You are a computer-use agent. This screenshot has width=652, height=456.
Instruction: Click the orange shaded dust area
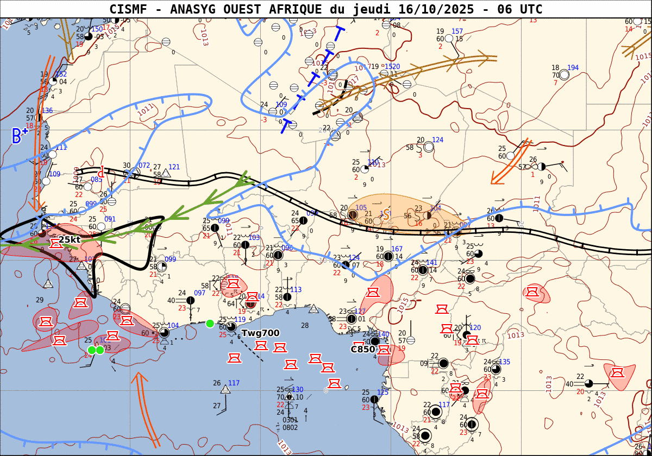pyautogui.click(x=407, y=212)
